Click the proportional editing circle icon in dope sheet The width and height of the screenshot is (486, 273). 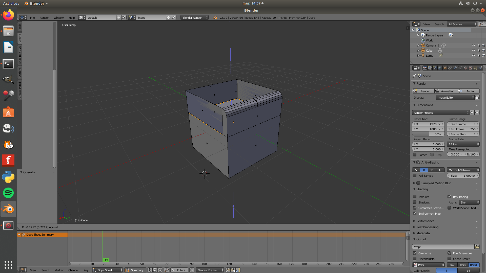pyautogui.click(x=192, y=270)
